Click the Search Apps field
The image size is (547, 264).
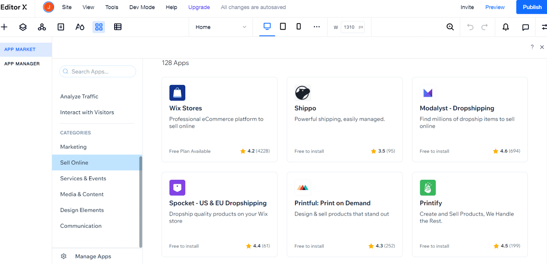click(98, 71)
